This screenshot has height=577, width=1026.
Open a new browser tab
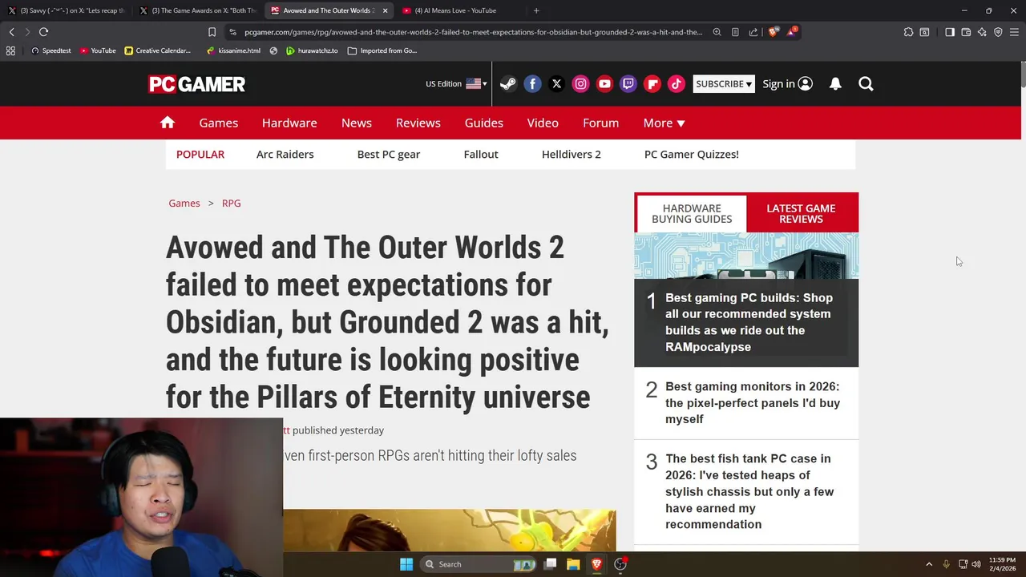click(536, 10)
